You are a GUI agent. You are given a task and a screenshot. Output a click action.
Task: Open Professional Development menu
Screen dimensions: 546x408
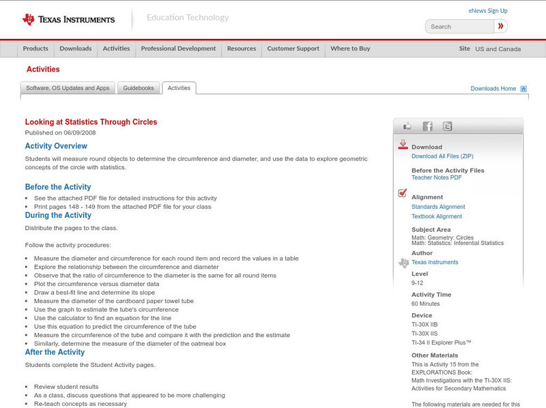pyautogui.click(x=178, y=48)
